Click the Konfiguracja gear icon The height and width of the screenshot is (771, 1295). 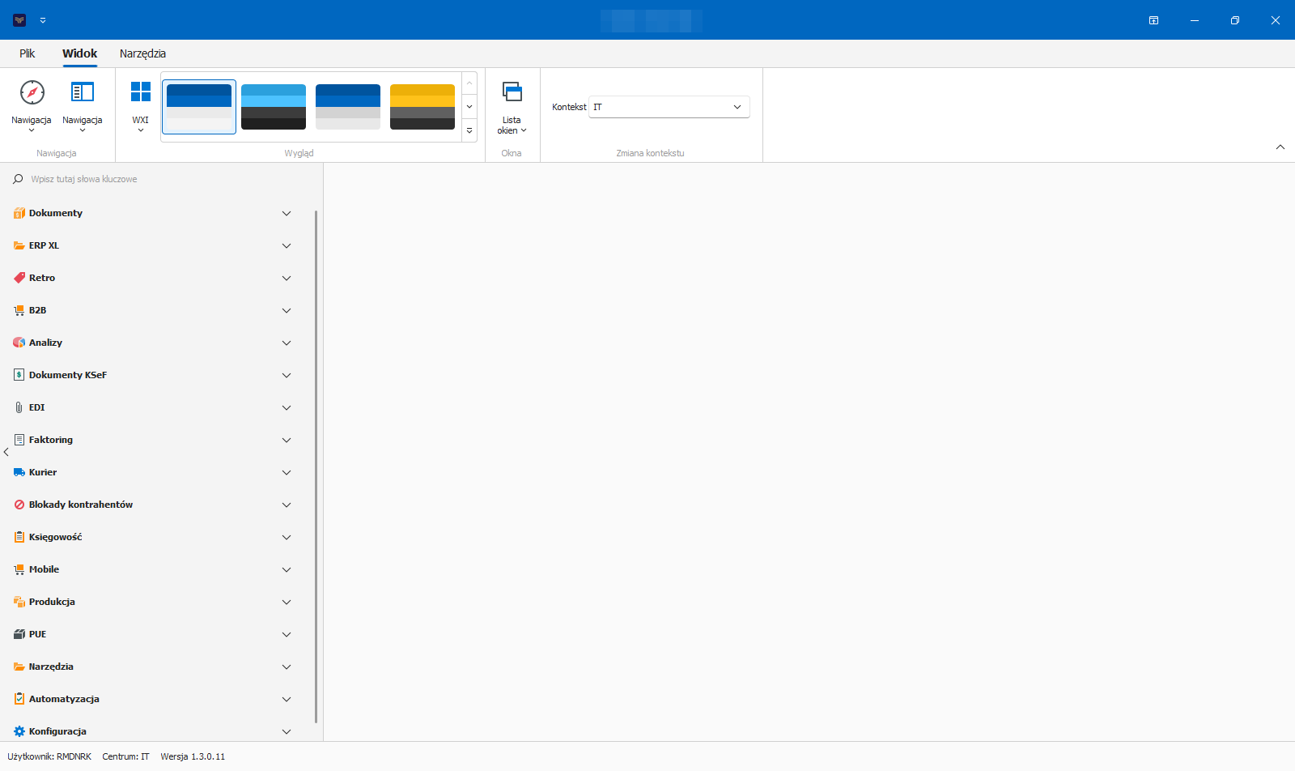pos(19,731)
